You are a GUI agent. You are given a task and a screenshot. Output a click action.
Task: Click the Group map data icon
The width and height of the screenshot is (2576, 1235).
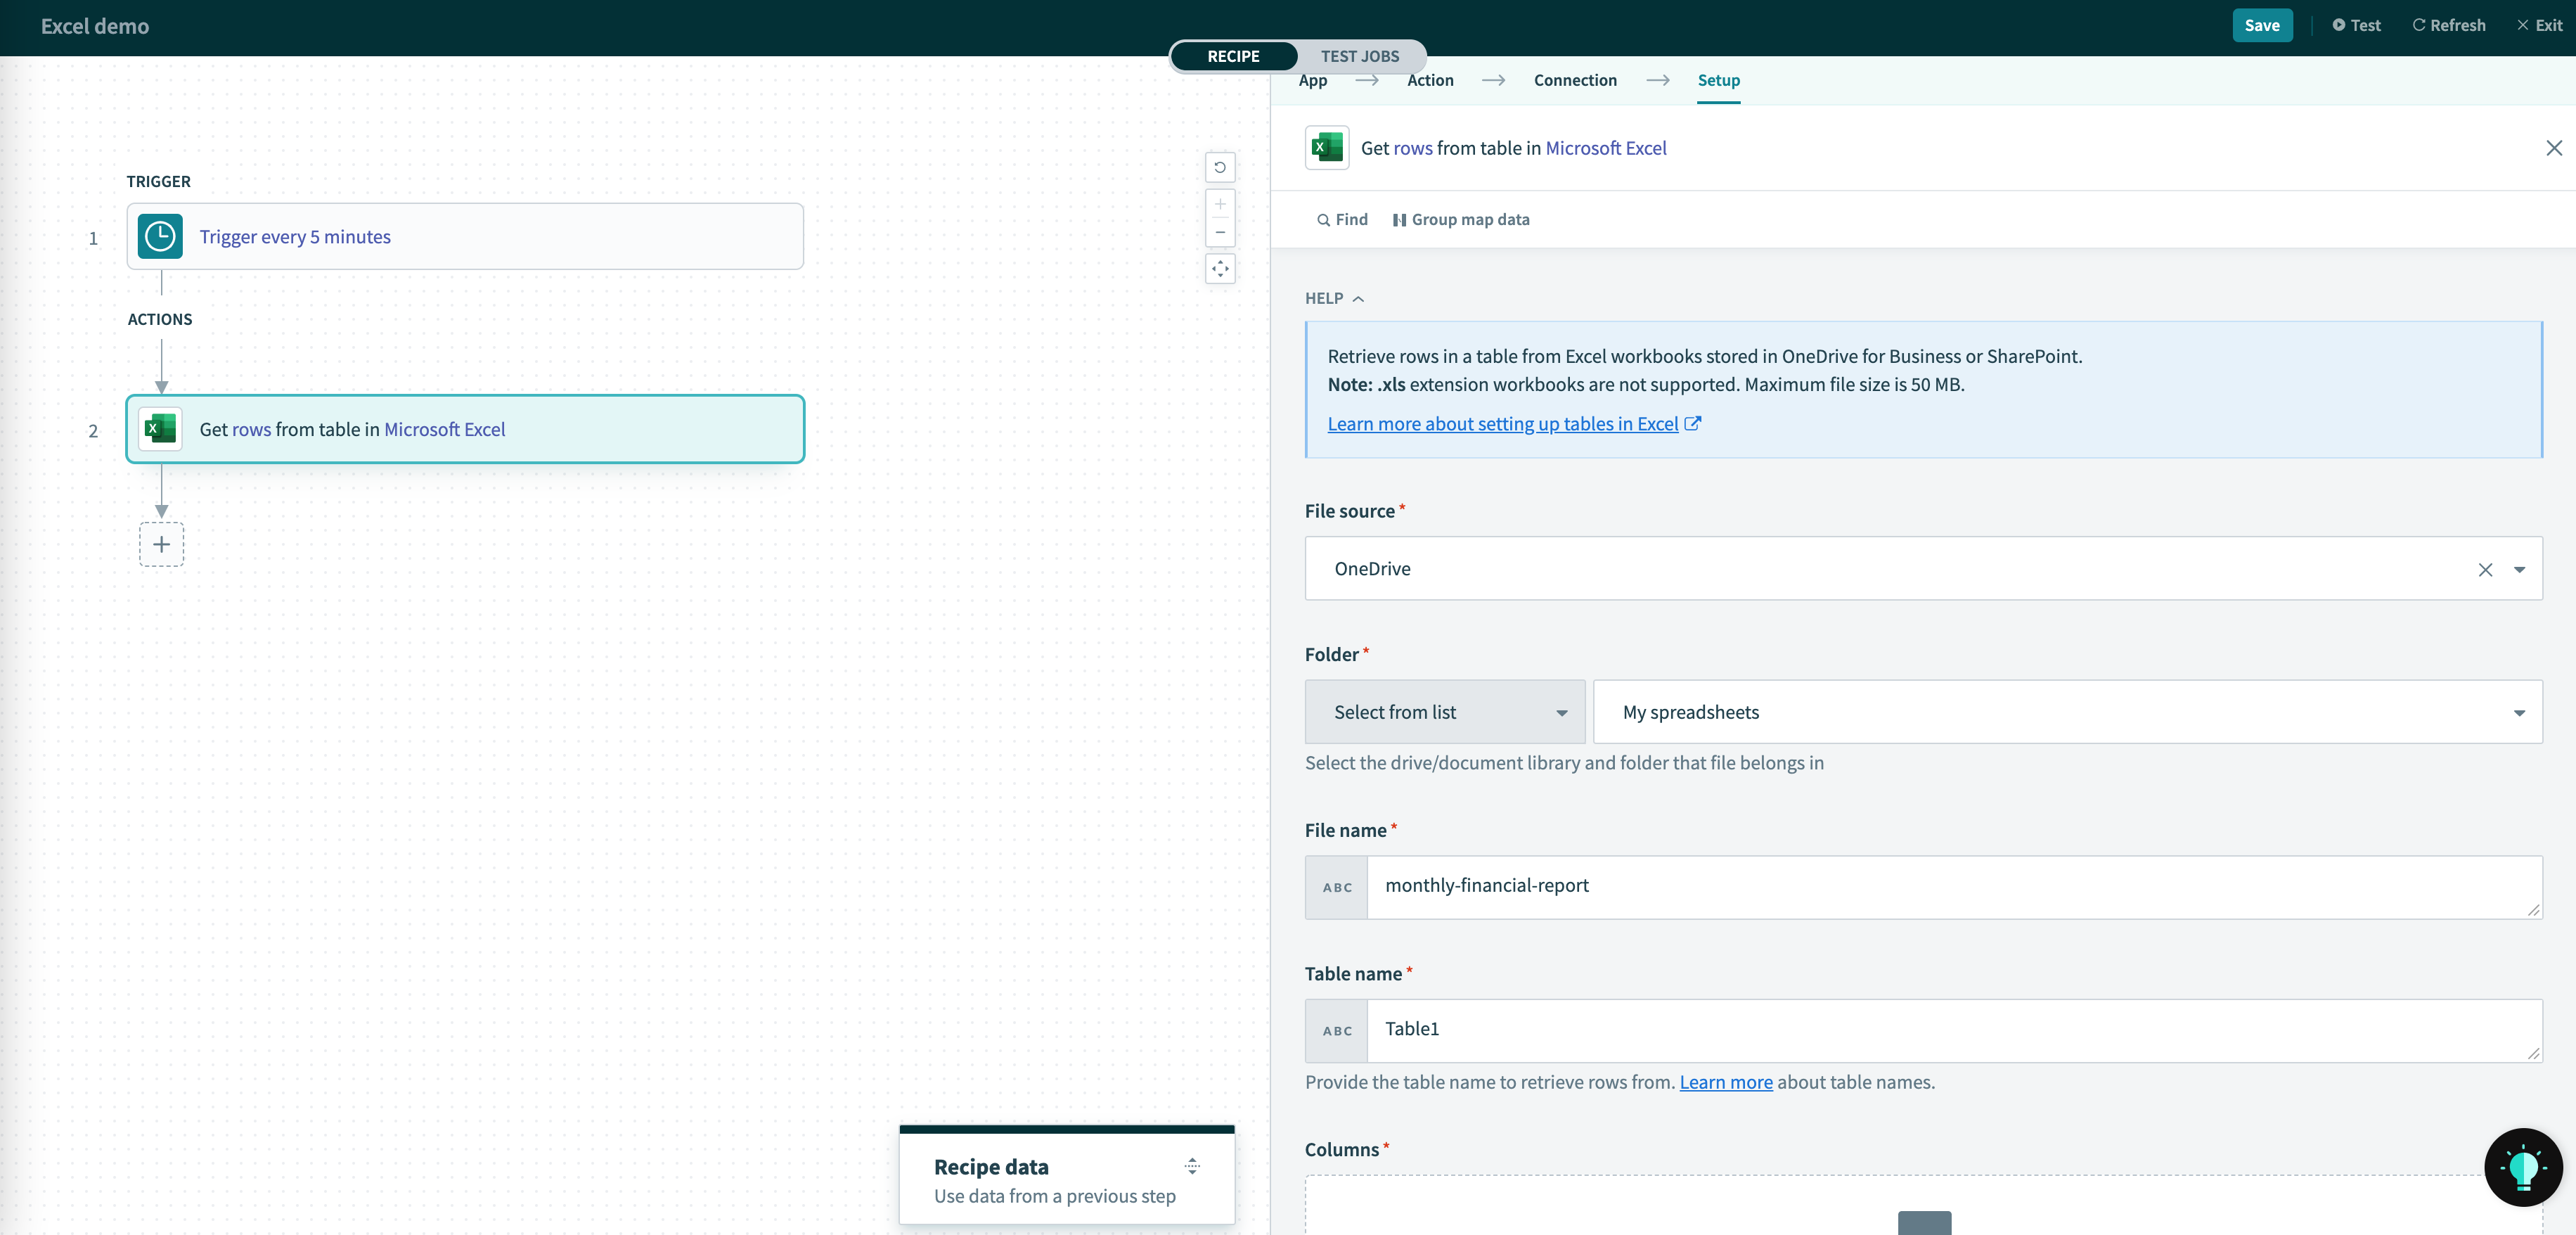tap(1400, 217)
